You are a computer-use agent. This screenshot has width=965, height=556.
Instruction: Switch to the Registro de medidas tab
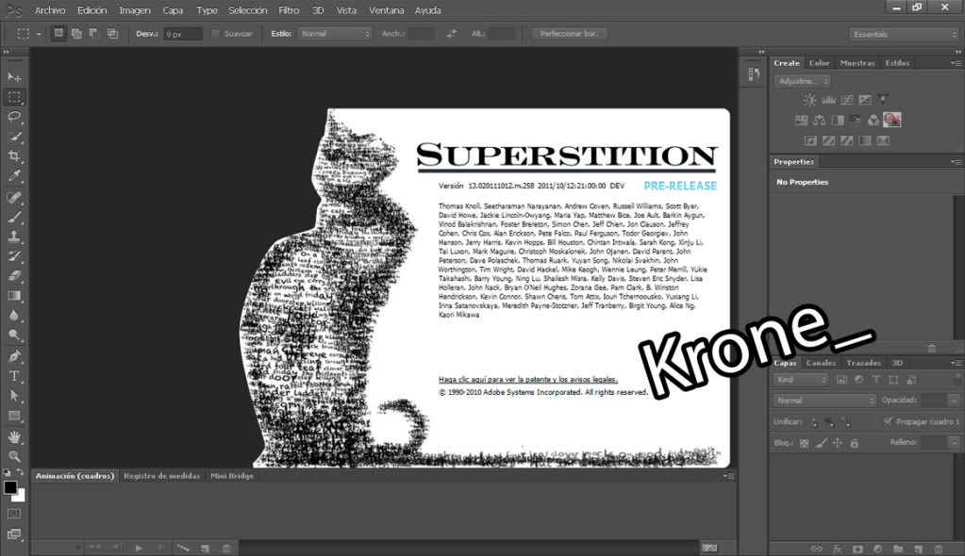pos(162,476)
